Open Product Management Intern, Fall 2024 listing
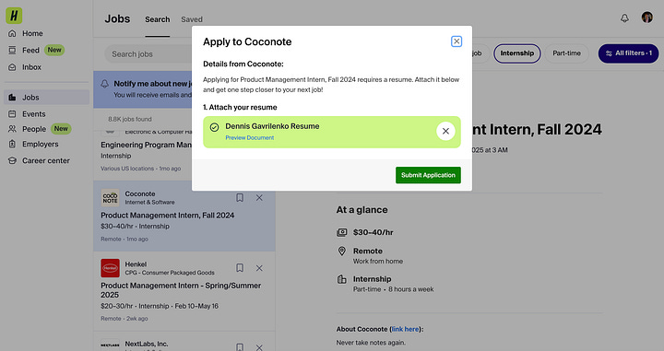 point(167,216)
